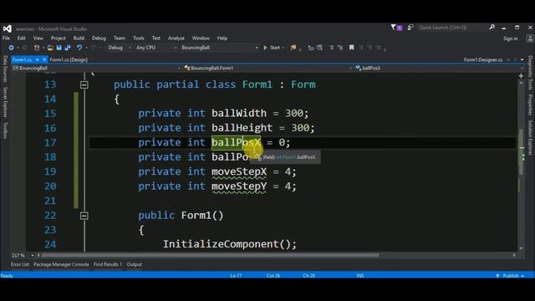Image resolution: width=535 pixels, height=301 pixels.
Task: Click the horizontal editor scrollbar thumb
Action: point(210,255)
